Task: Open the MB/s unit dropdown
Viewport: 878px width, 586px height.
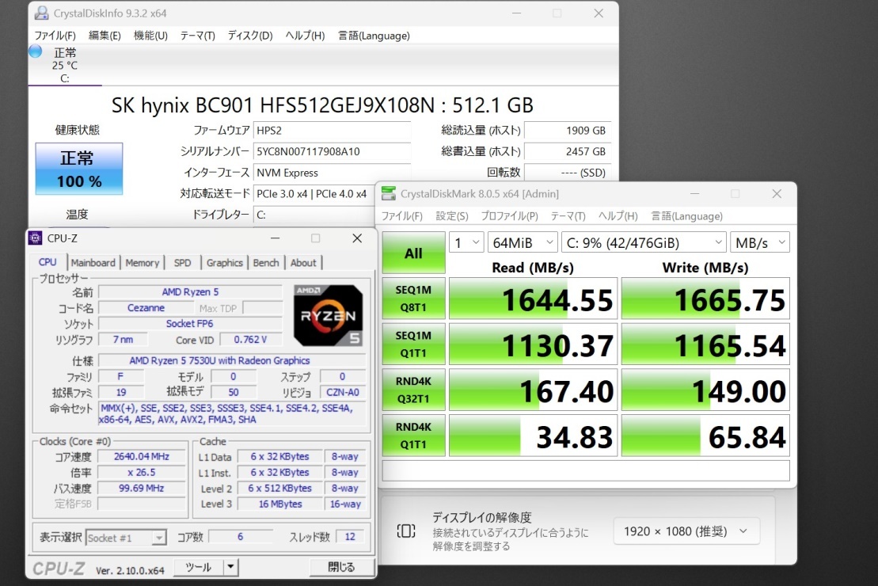Action: 760,242
